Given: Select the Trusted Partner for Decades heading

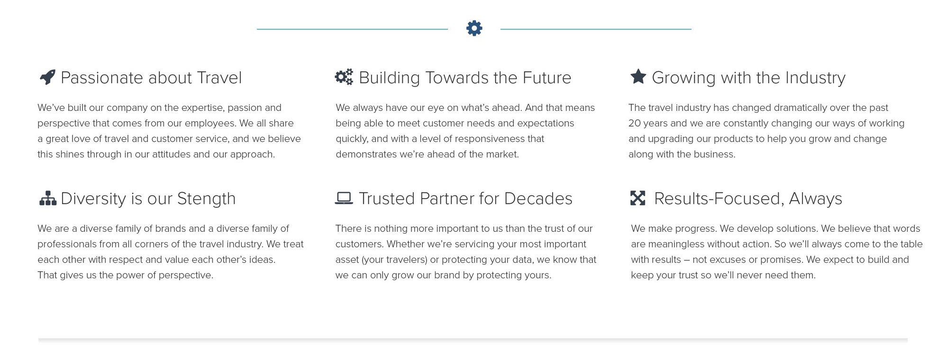Looking at the screenshot, I should tap(465, 199).
